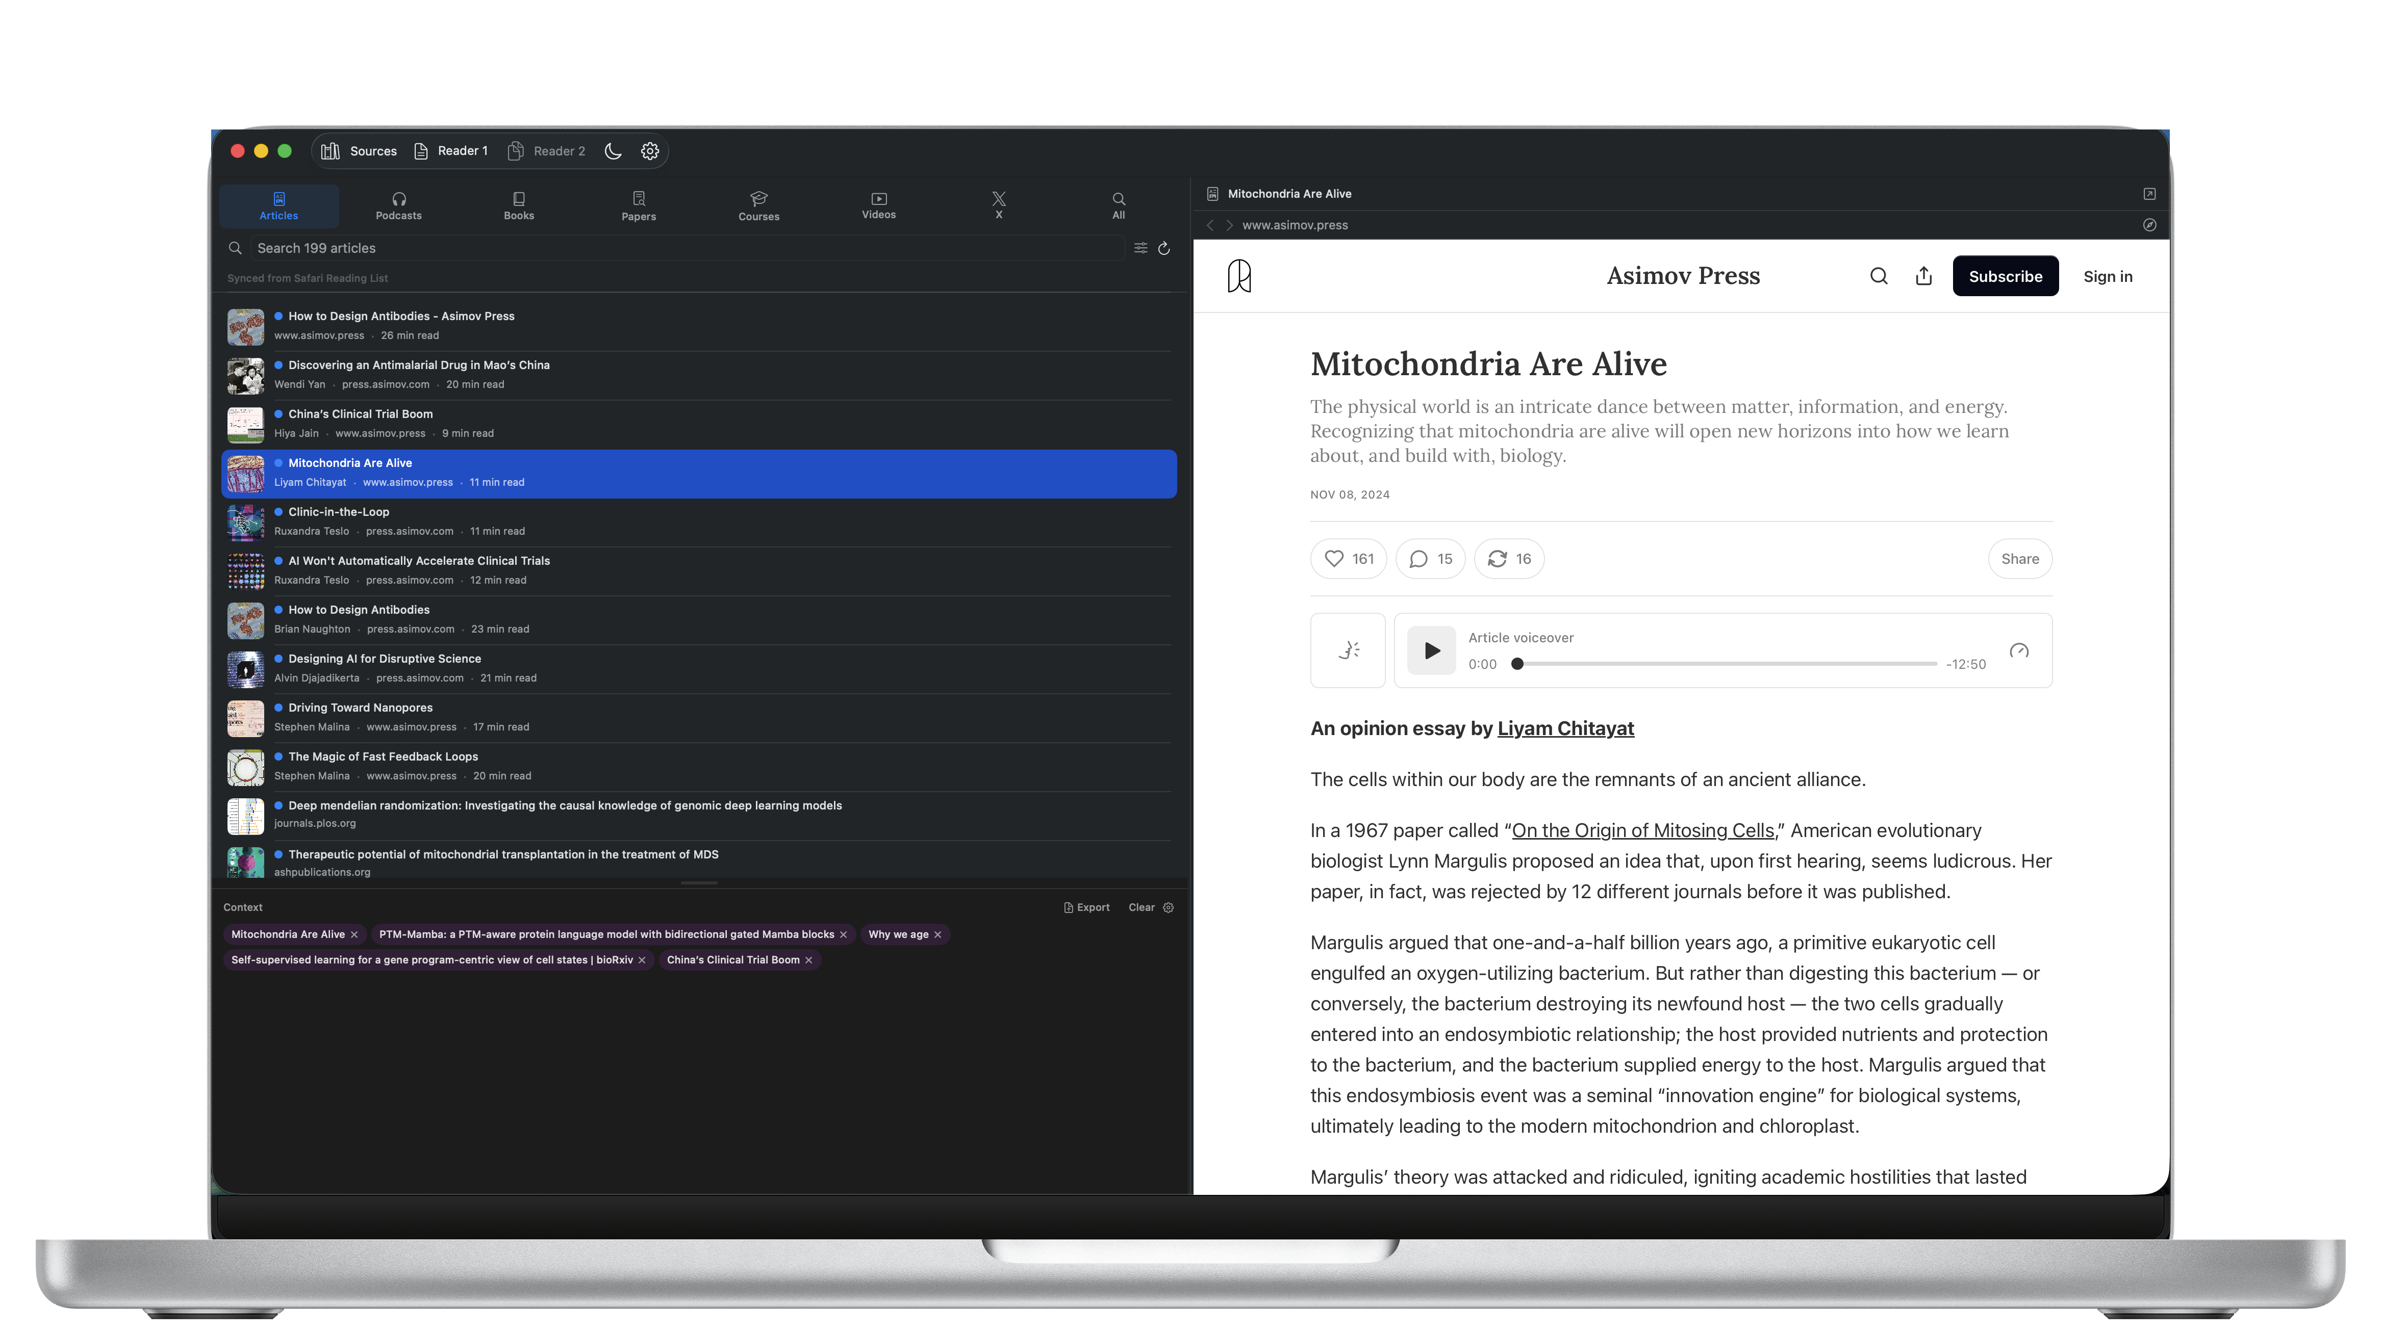Open context settings gear icon
Image resolution: width=2382 pixels, height=1331 pixels.
1169,908
